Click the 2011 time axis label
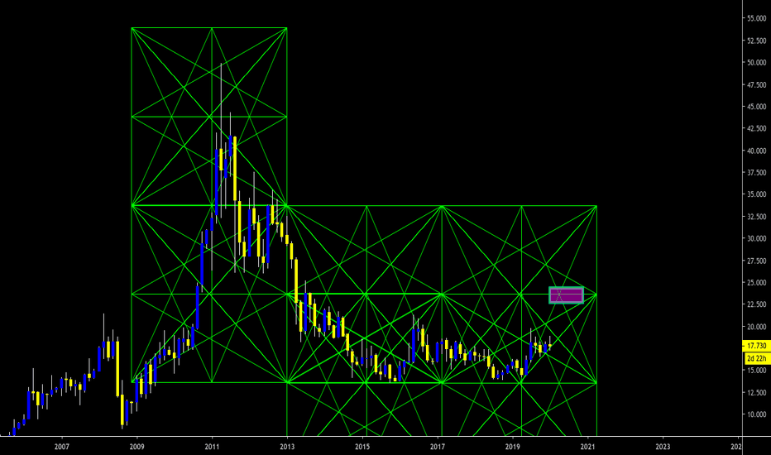771x455 pixels. point(212,447)
